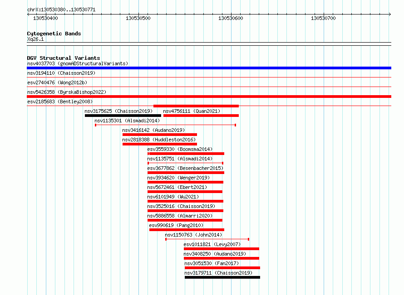Click nsv3179711 (Chaisson2019) label
404x295 pixels.
point(218,273)
